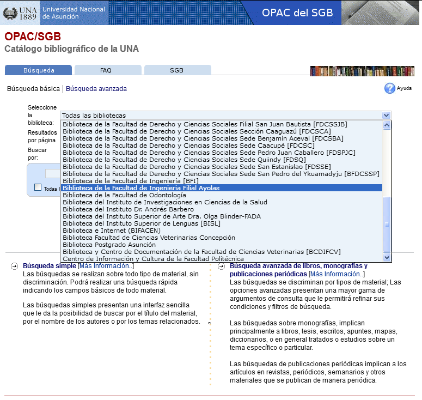Select Sede Quiindy [FDSQ] option
The width and height of the screenshot is (422, 400).
221,160
